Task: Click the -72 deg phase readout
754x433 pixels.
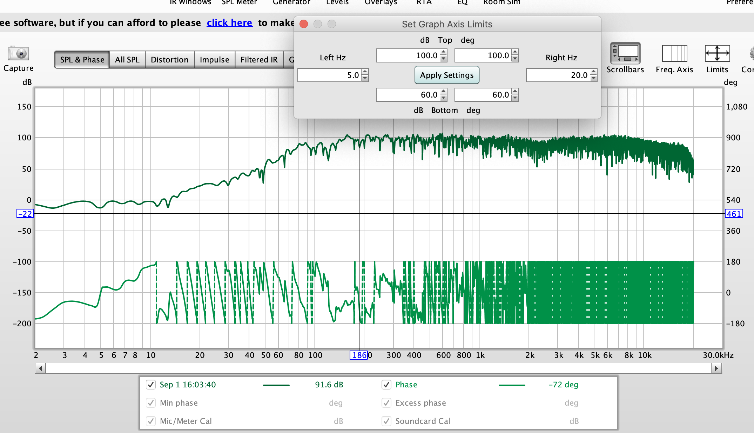Action: [x=563, y=385]
